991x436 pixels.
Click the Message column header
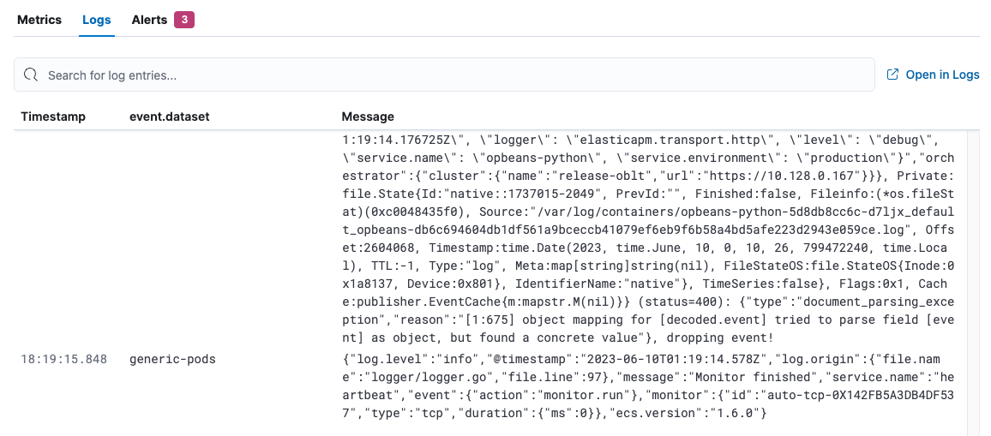pos(368,116)
